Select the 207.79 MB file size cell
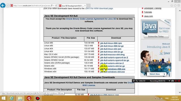 tap(89, 54)
